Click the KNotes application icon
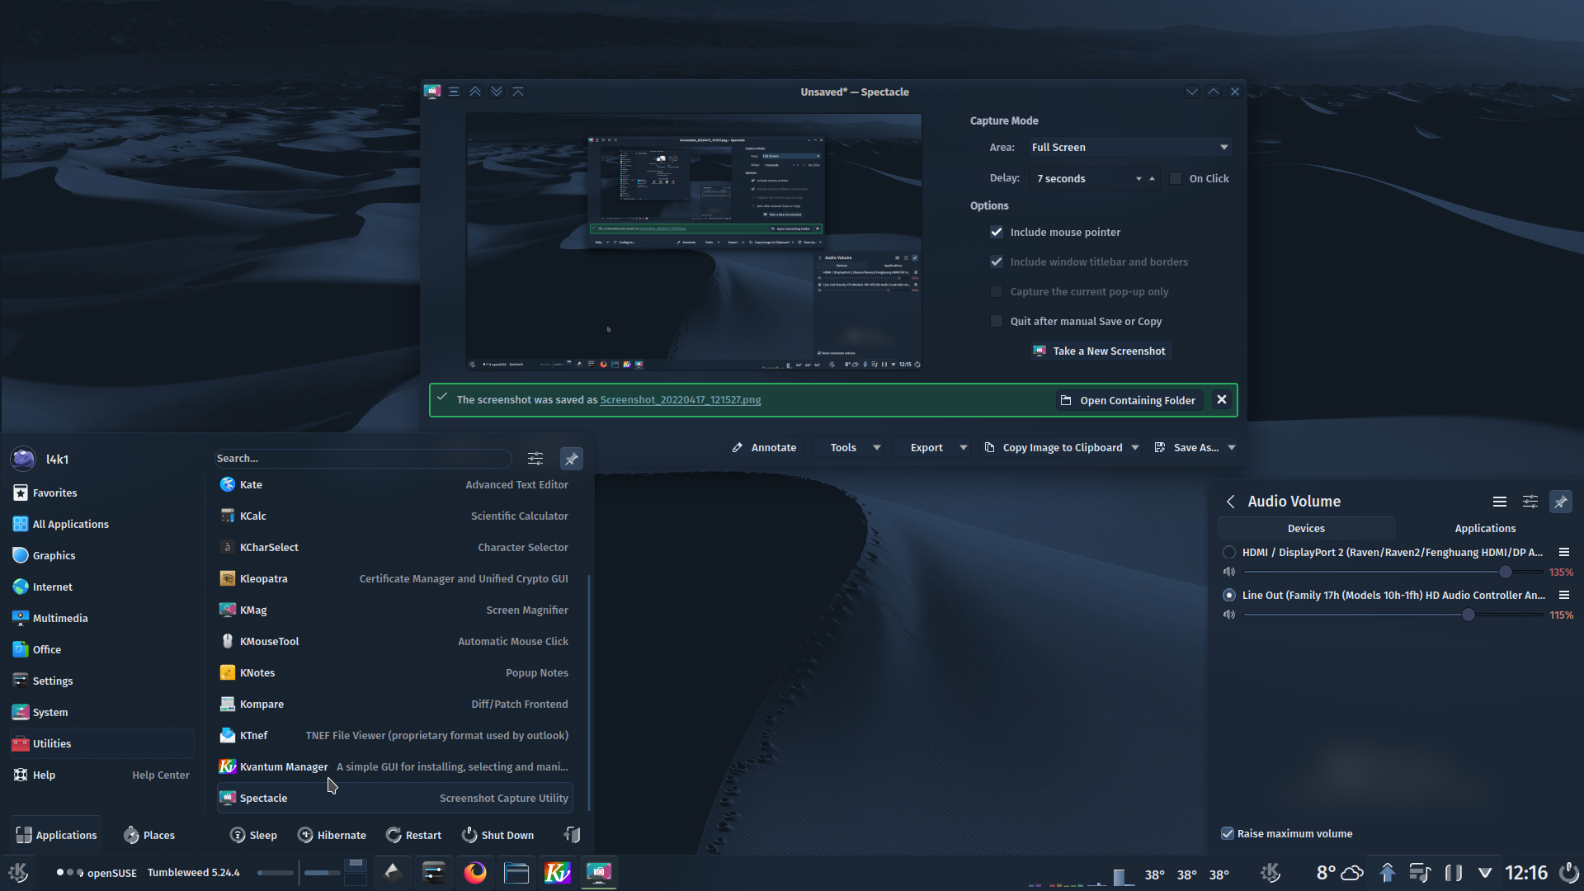This screenshot has height=891, width=1584. tap(228, 672)
